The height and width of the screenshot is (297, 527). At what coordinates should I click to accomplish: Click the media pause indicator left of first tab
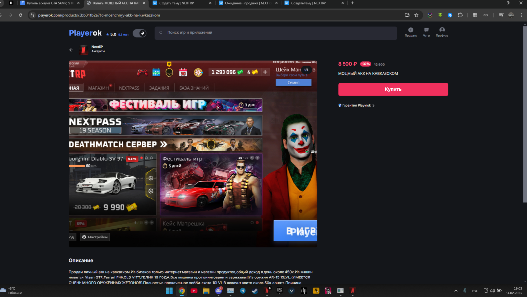coord(11,3)
